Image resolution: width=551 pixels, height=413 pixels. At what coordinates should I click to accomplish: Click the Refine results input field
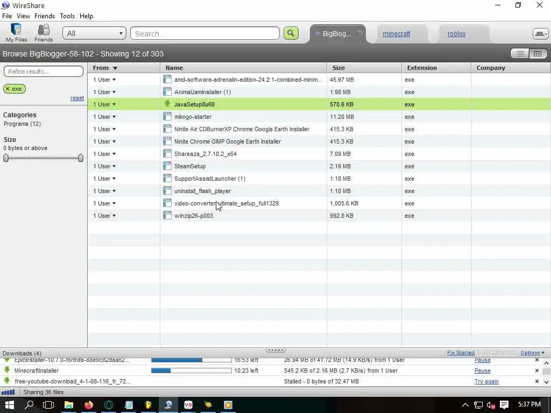coord(44,72)
